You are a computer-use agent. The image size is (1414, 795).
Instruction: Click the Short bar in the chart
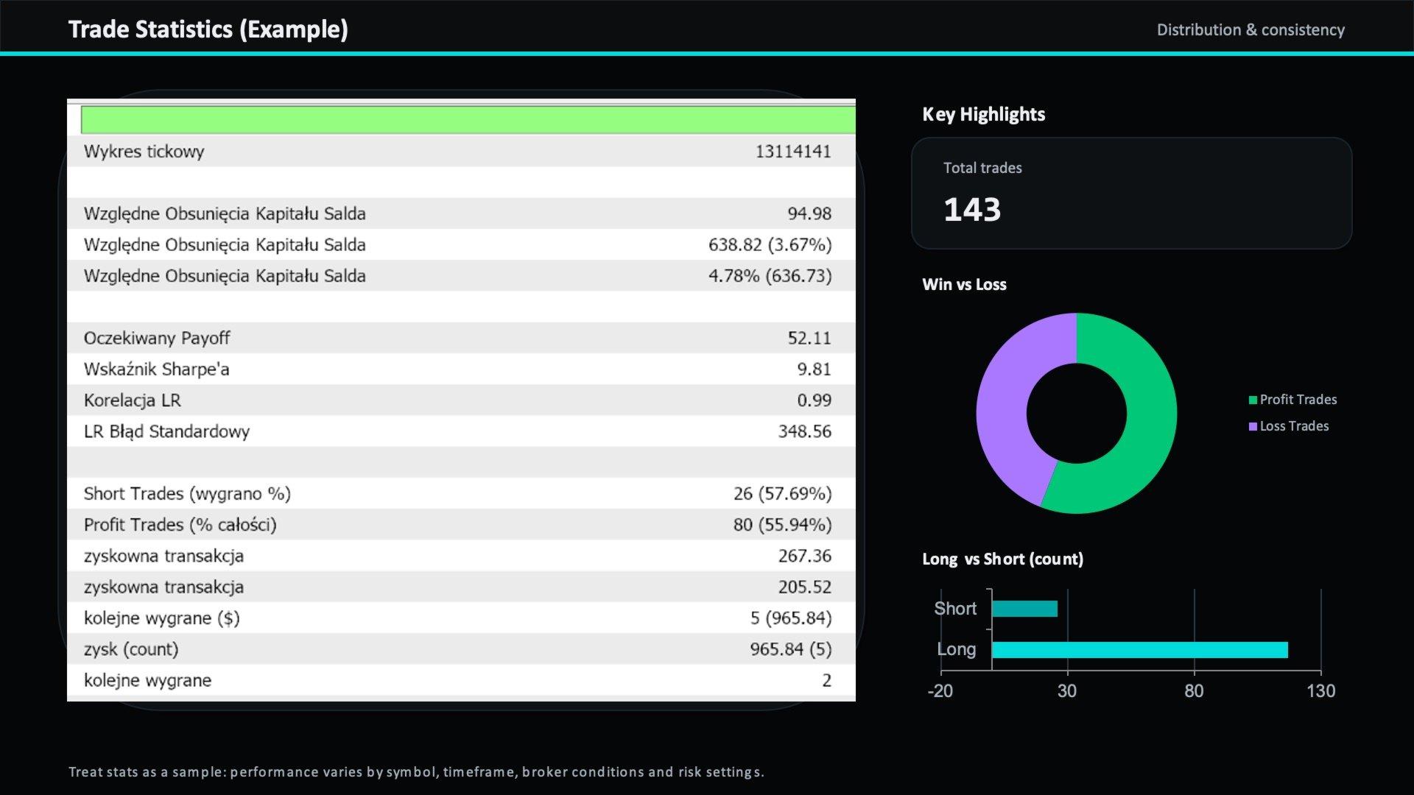[1024, 609]
